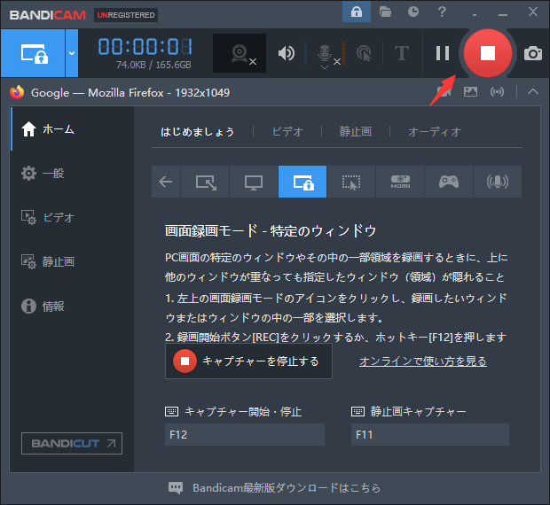This screenshot has width=550, height=505.
Task: Open the recording mode dropdown arrow
Action: [72, 53]
